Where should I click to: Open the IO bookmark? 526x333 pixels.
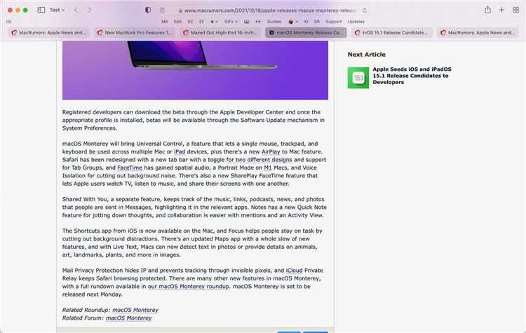[x=306, y=22]
